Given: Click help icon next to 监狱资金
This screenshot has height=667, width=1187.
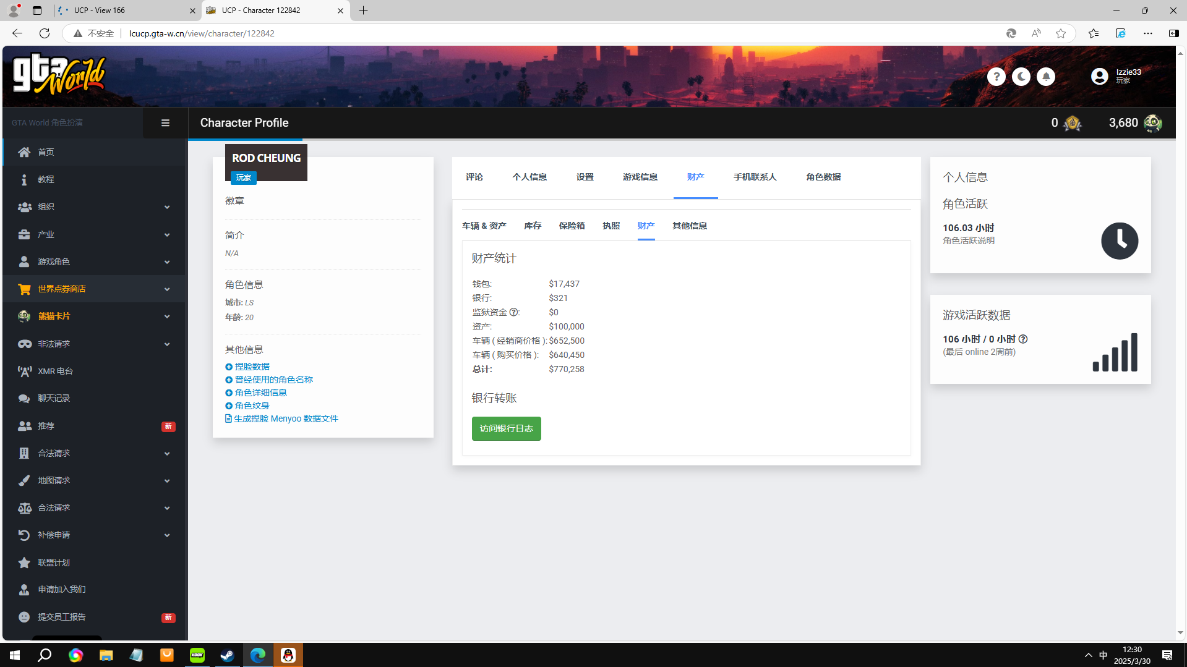Looking at the screenshot, I should tap(514, 313).
